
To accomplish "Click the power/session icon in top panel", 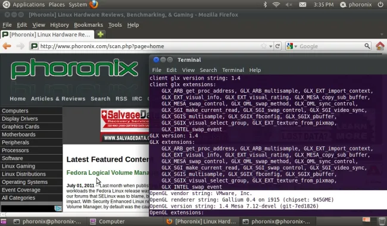I will [380, 4].
